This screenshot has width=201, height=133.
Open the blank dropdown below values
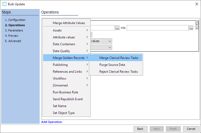point(101,47)
